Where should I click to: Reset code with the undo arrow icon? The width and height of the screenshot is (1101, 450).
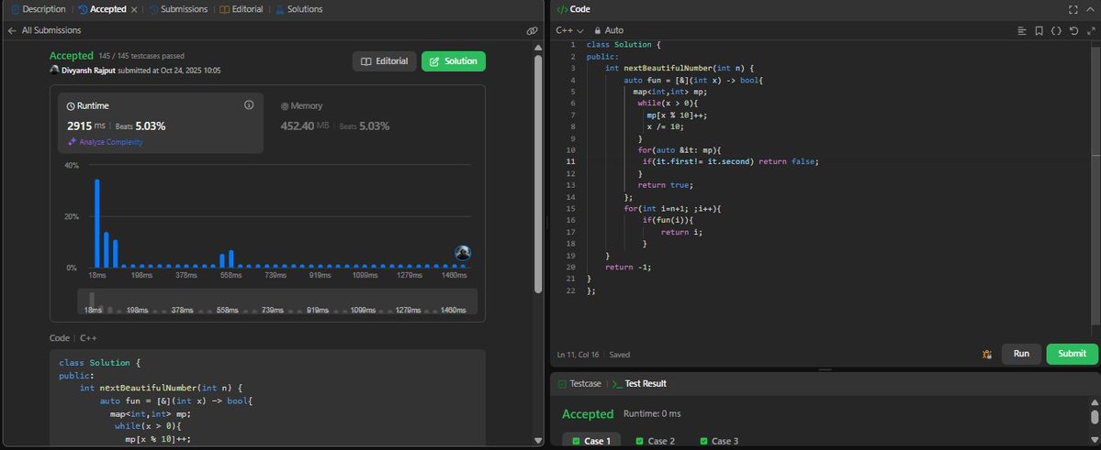point(1073,31)
